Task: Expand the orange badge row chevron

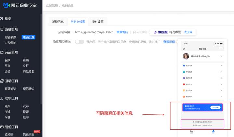Action: [x=221, y=97]
